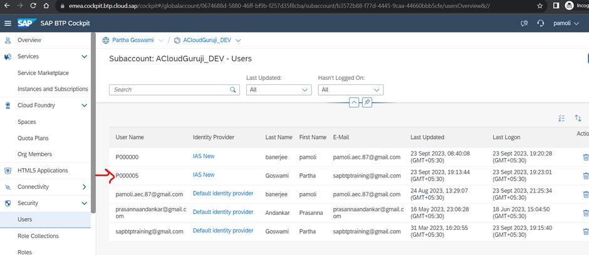Open the Hasn't Logged On dropdown
The width and height of the screenshot is (589, 255).
(x=350, y=90)
